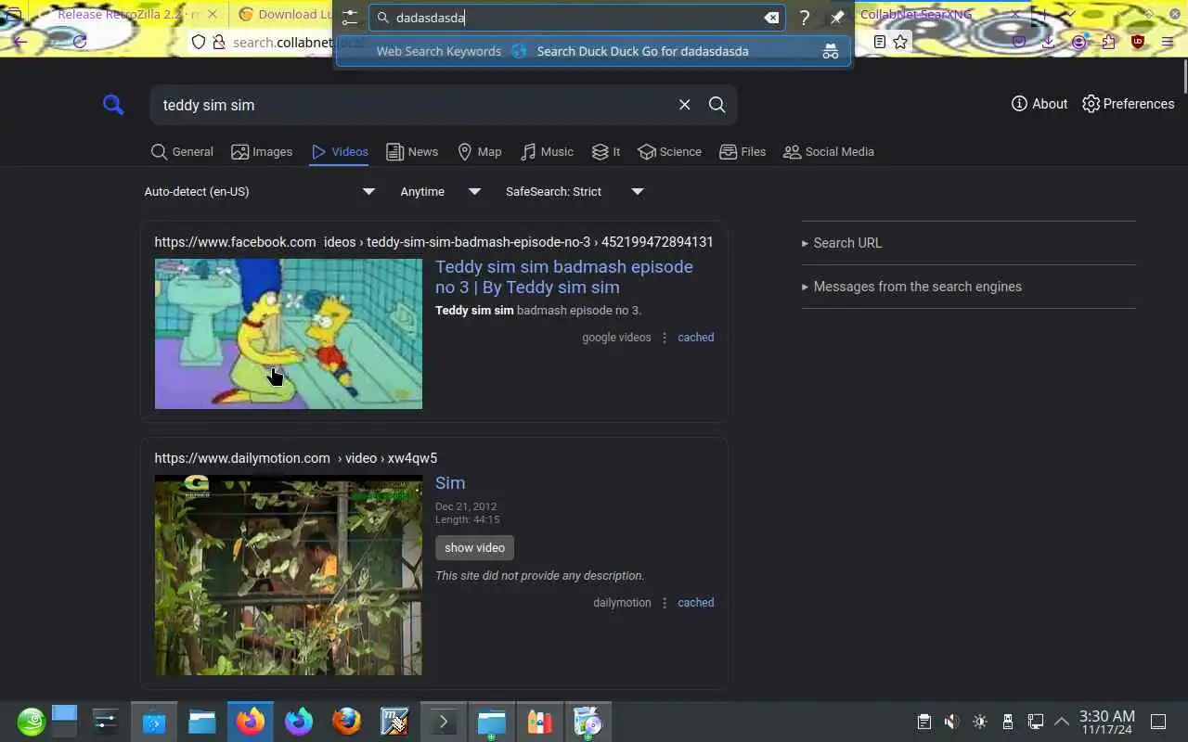Switch to the General search tab
Screen dimensions: 1188x742
[182, 152]
